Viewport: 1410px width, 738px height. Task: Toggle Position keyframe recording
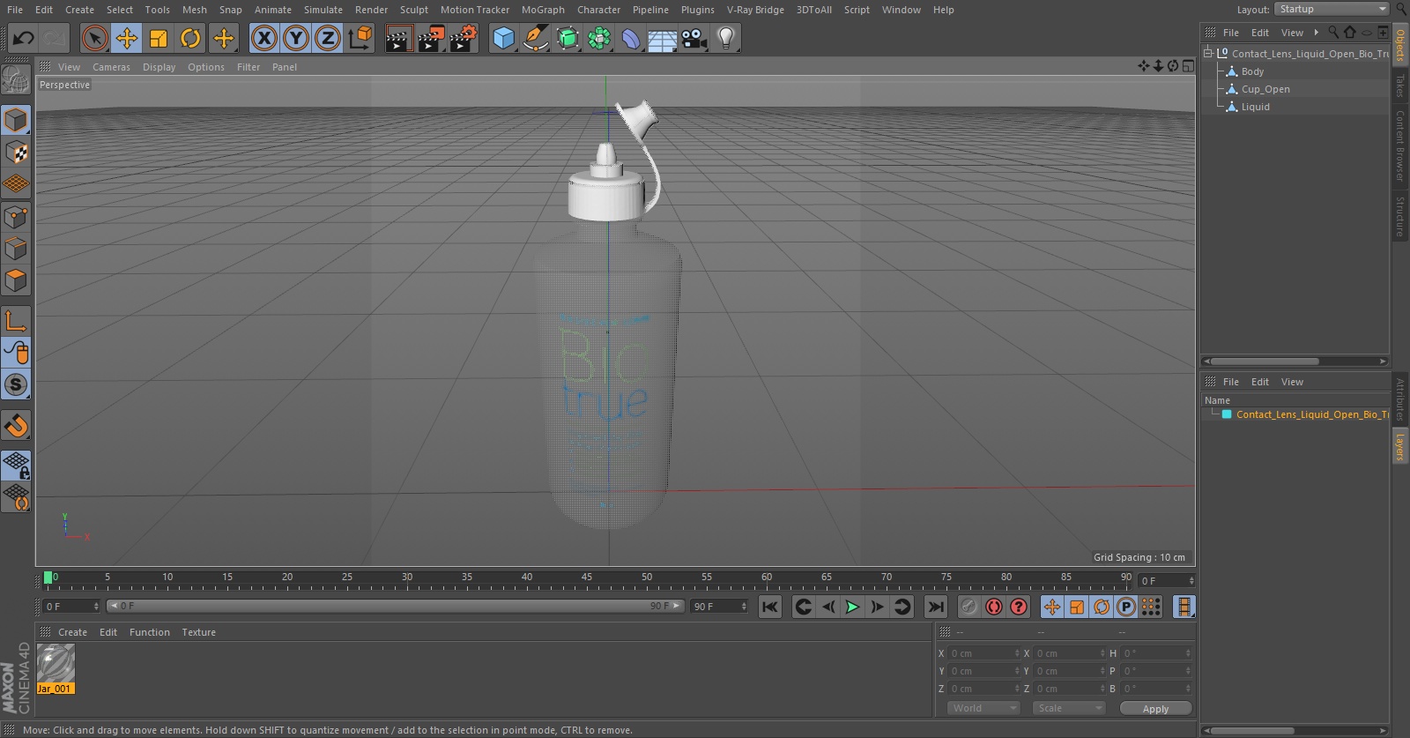pyautogui.click(x=1052, y=607)
